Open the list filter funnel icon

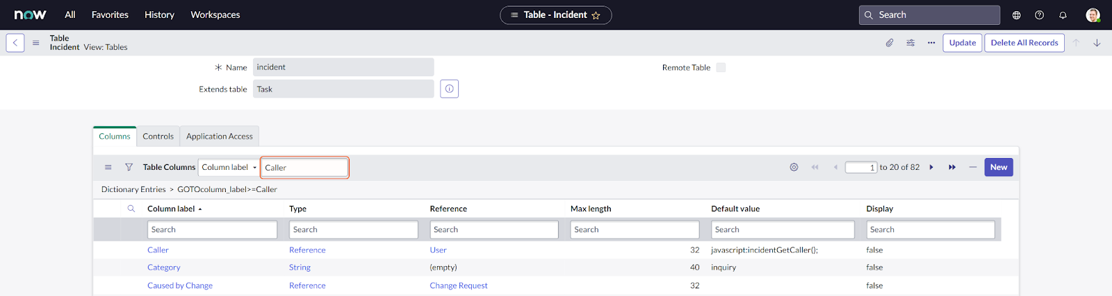(129, 167)
